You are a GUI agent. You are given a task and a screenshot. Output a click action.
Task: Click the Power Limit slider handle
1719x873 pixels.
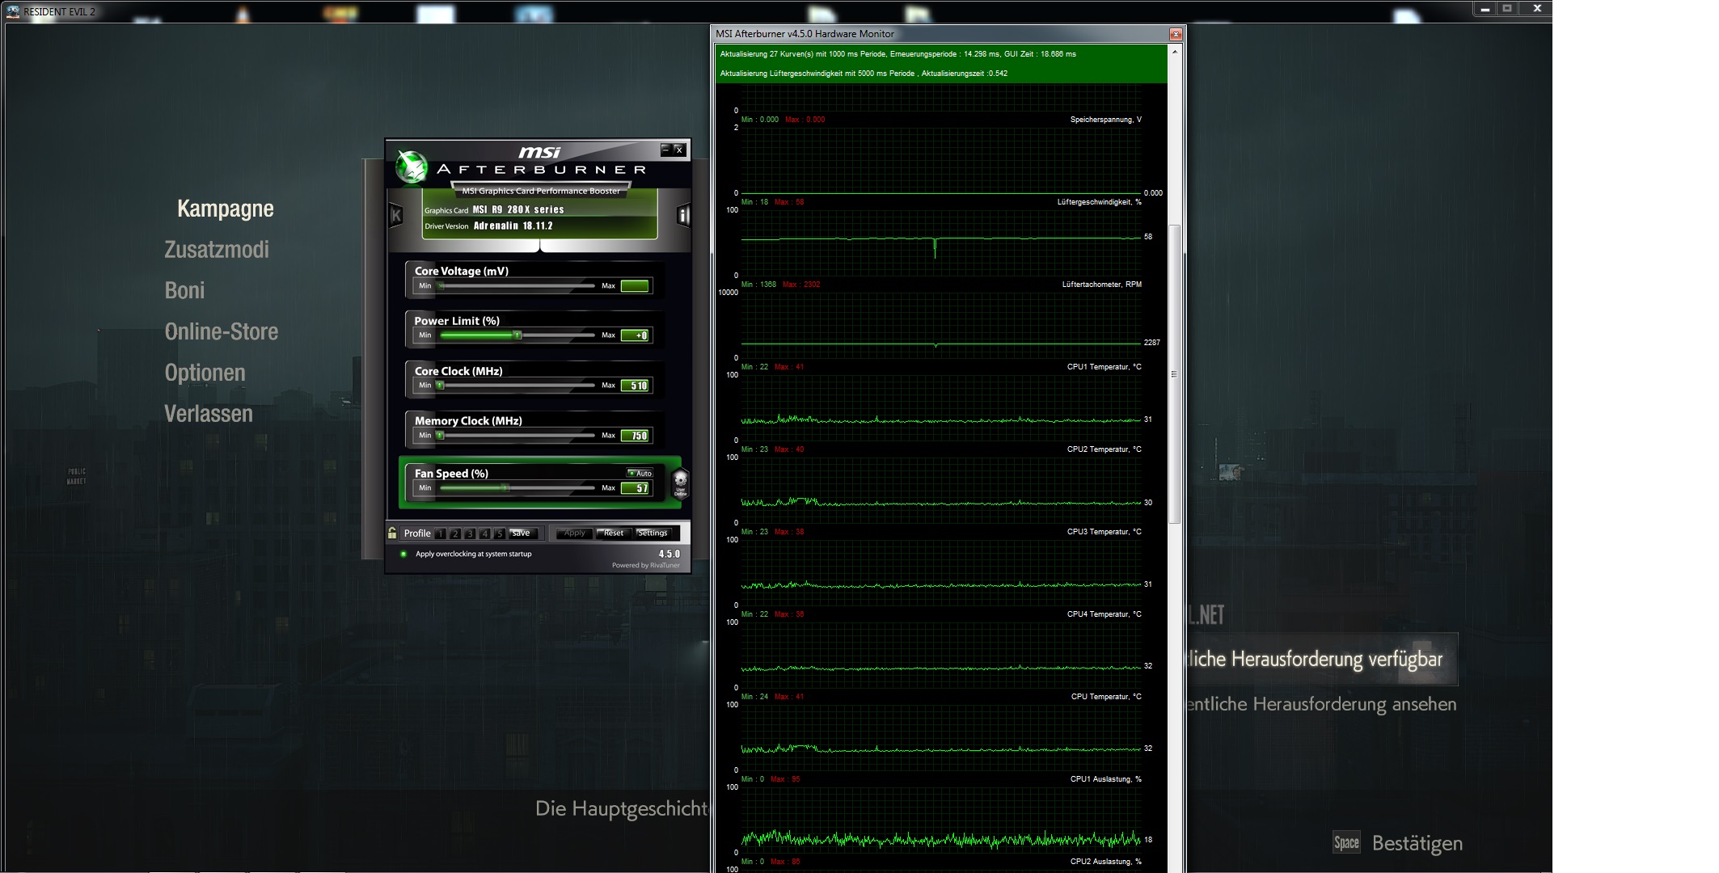coord(517,335)
